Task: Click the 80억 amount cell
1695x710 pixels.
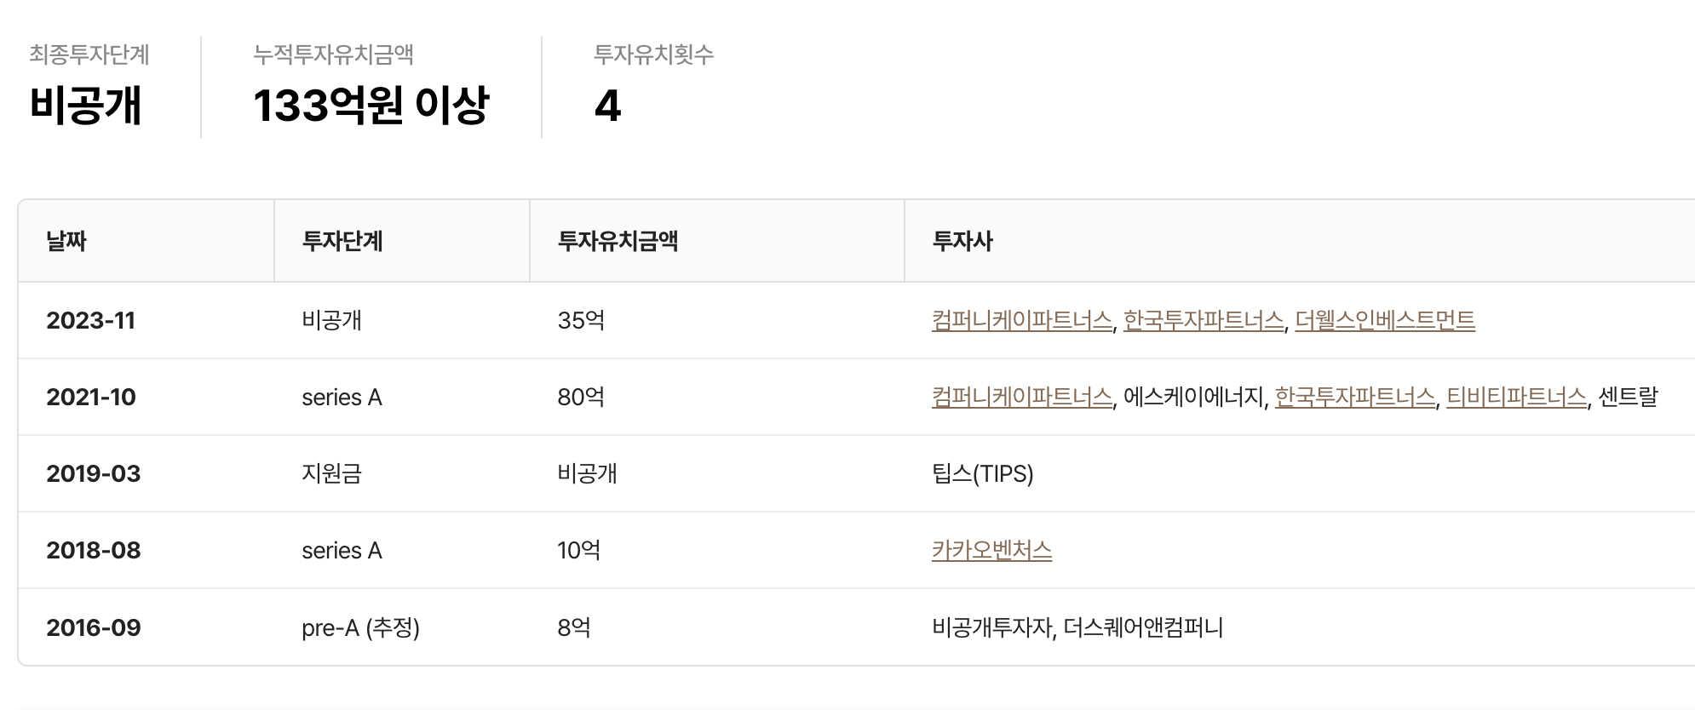Action: [581, 397]
